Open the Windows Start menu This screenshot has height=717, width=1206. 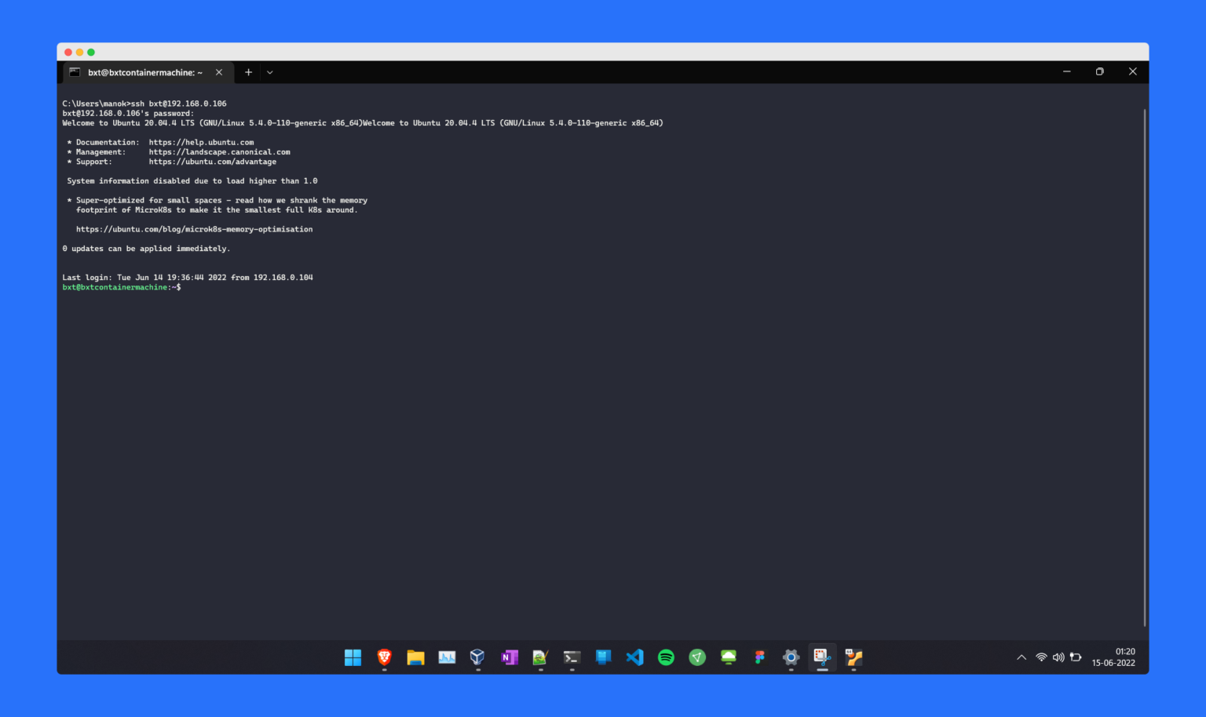pos(353,657)
